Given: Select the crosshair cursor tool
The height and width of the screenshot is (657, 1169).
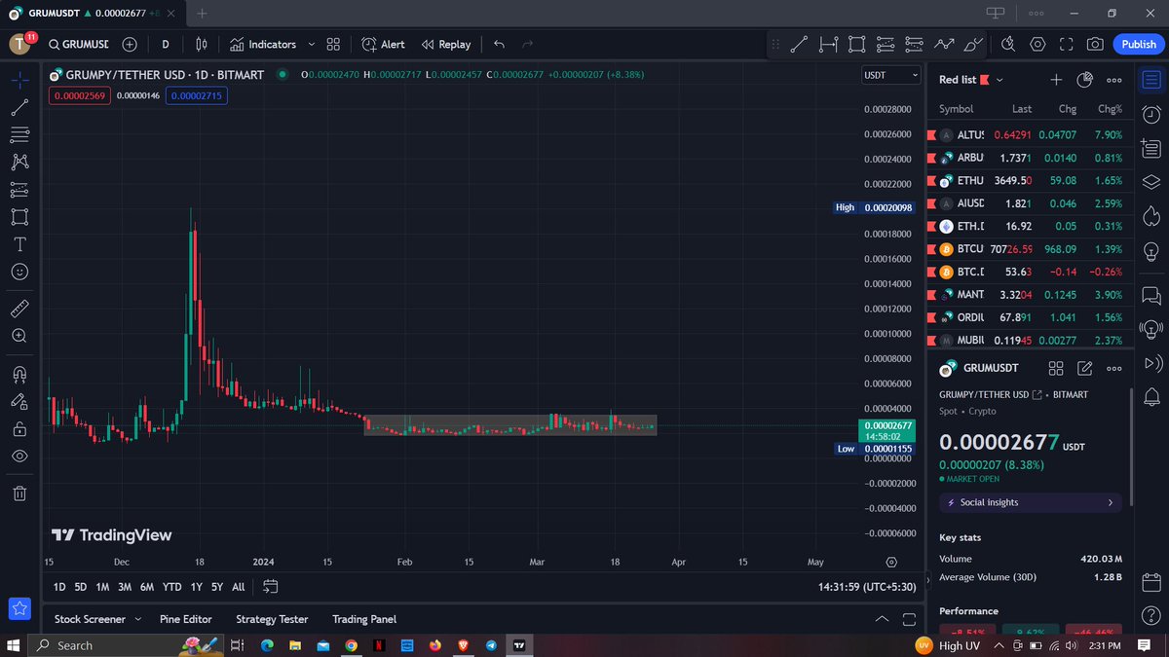Looking at the screenshot, I should click(x=19, y=80).
